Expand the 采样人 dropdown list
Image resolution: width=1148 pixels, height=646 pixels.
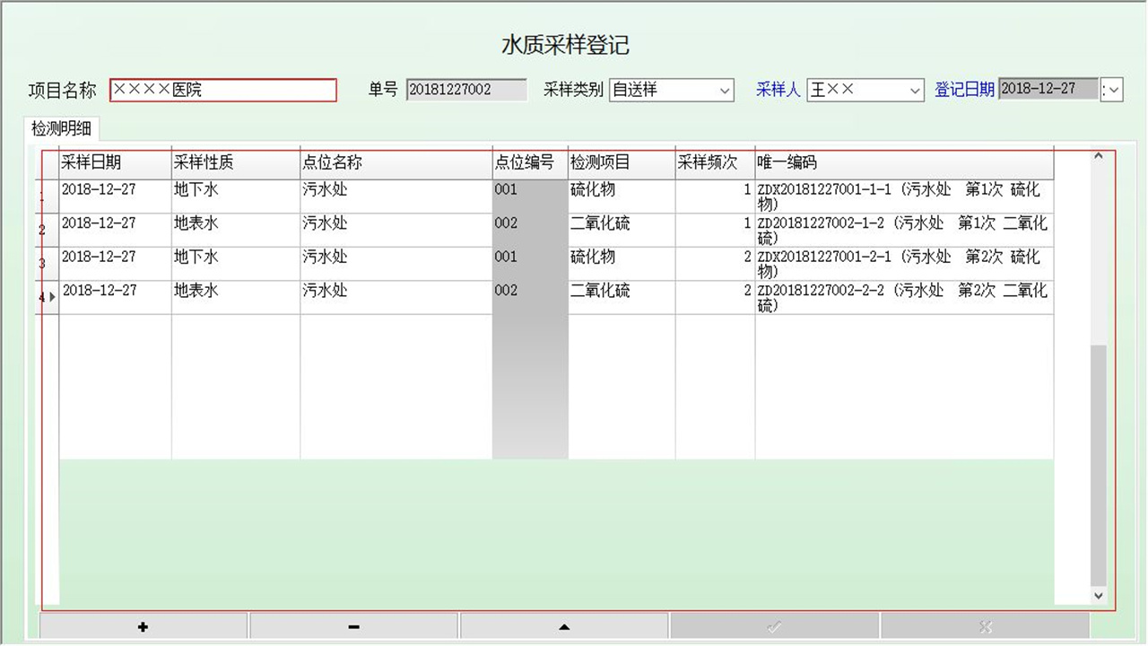pos(914,91)
